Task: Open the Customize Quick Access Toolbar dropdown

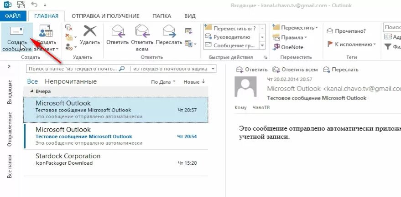Action: (x=45, y=5)
